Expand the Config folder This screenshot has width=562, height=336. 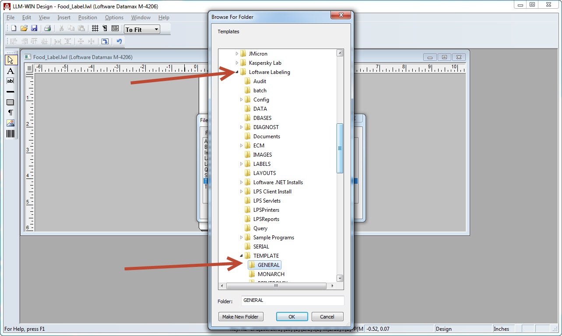[x=242, y=100]
